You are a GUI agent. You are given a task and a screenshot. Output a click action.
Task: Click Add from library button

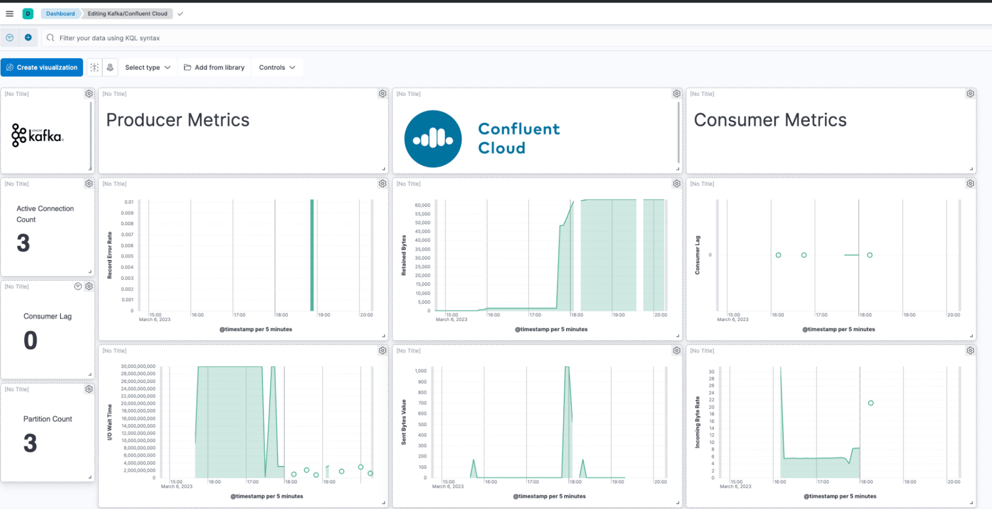pyautogui.click(x=214, y=67)
